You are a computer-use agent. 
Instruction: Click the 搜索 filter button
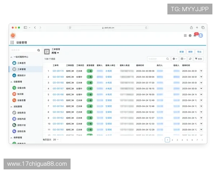198,59
